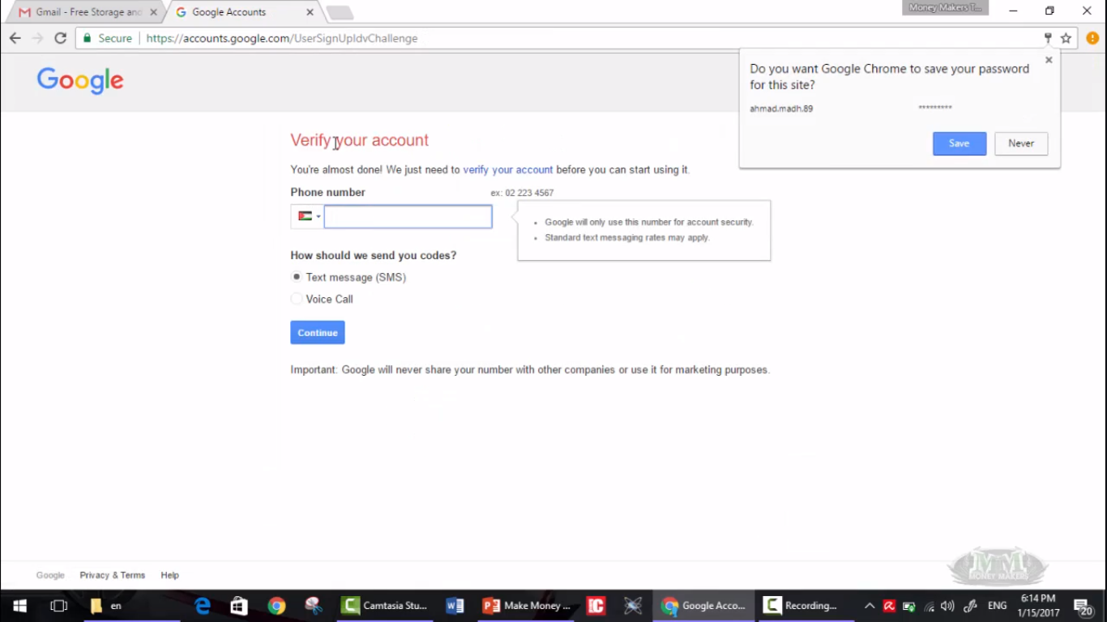Open the Action Center notifications
Viewport: 1107px width, 622px height.
click(1083, 606)
